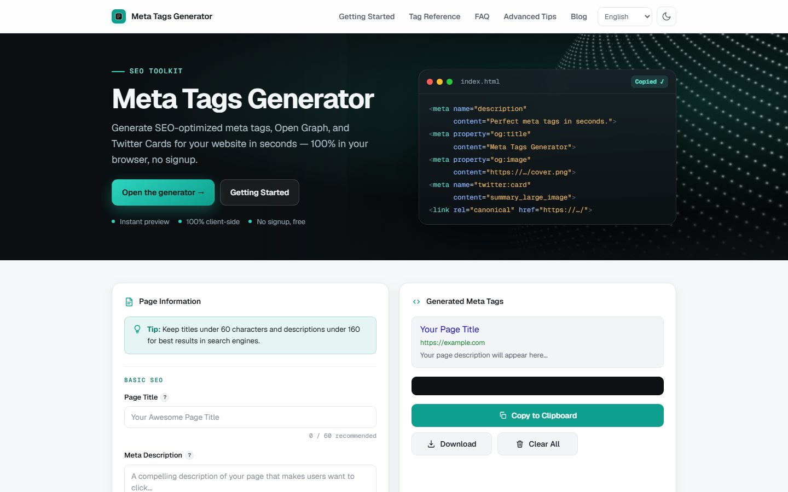Click the Instant preview bullet text
Screen dimensions: 788x492
(x=144, y=221)
